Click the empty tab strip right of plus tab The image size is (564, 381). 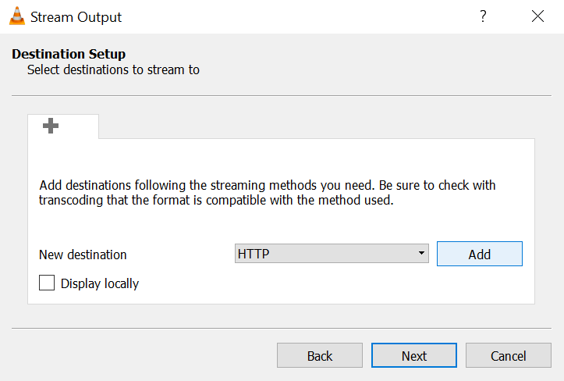point(312,126)
